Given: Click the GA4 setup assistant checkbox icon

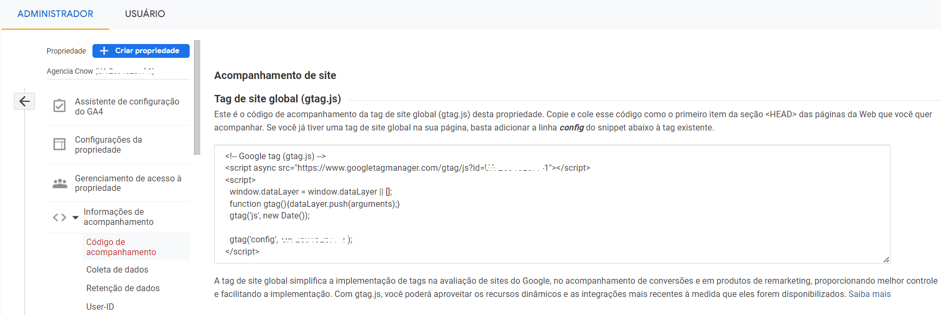Looking at the screenshot, I should (60, 106).
